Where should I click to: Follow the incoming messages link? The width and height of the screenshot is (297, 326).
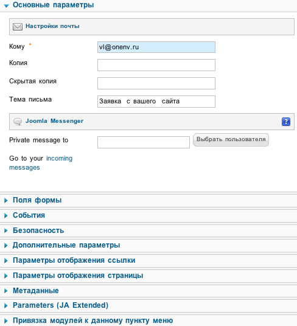click(x=41, y=163)
